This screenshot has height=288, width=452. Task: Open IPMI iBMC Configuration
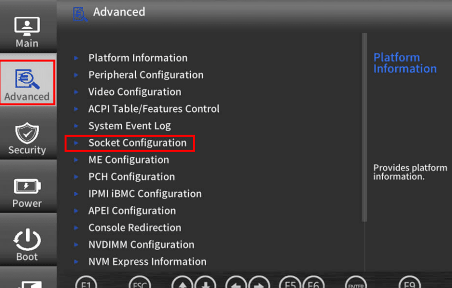click(x=145, y=194)
